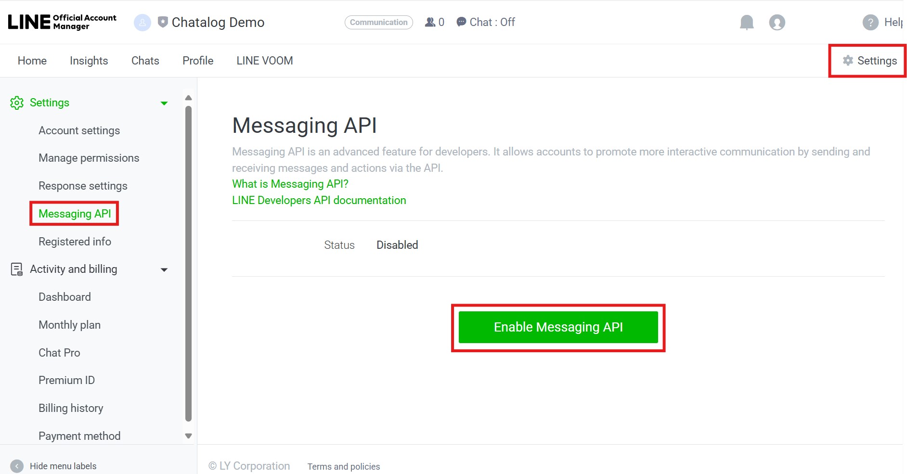The height and width of the screenshot is (474, 907).
Task: Collapse the Activity and billing section arrow
Action: pos(164,269)
